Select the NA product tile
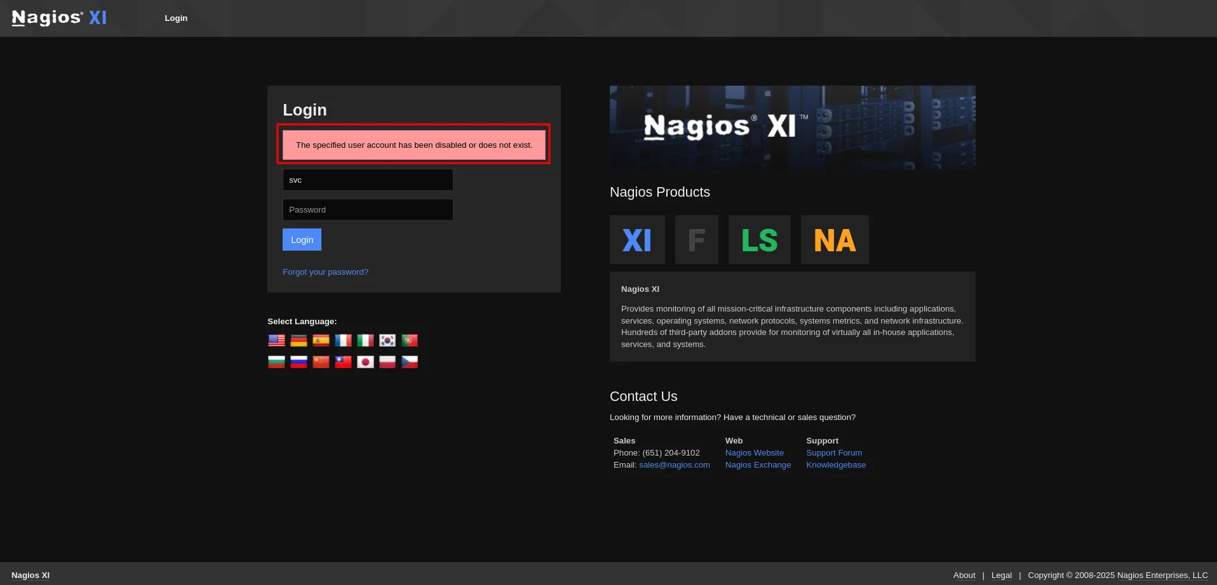Viewport: 1217px width, 585px height. (835, 240)
